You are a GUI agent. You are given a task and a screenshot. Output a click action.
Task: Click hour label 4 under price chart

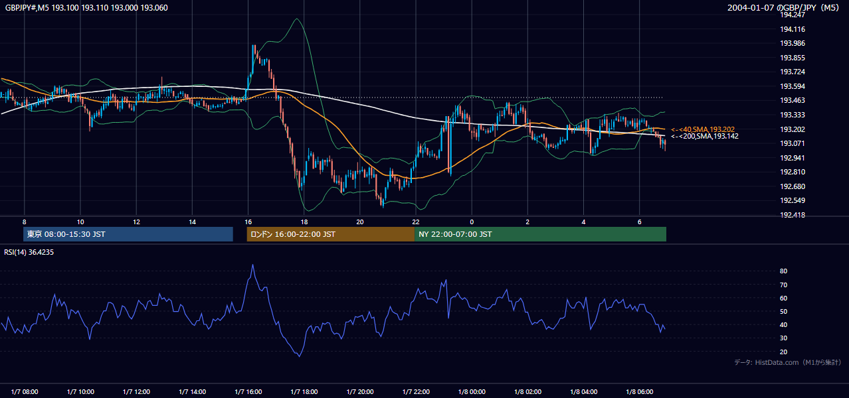click(583, 222)
